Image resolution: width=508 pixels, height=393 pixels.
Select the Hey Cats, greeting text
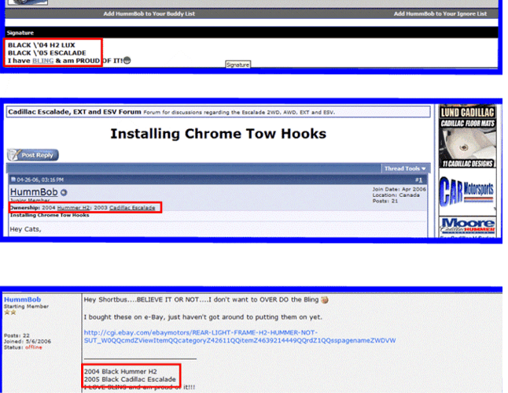[x=26, y=229]
